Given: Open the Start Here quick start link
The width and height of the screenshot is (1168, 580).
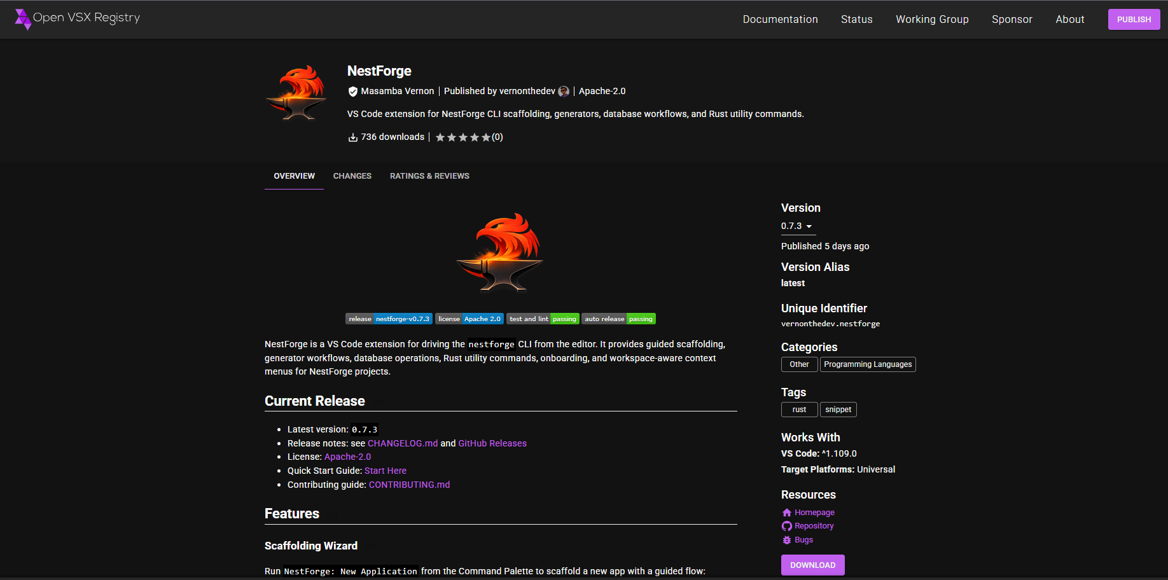Looking at the screenshot, I should (x=386, y=471).
